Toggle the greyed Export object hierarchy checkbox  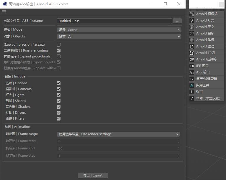pyautogui.click(x=58, y=62)
